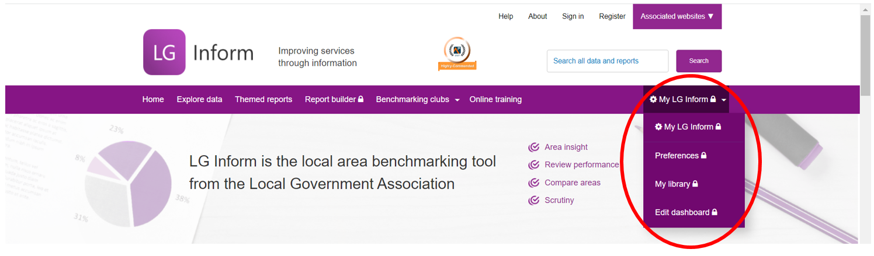This screenshot has width=874, height=256.
Task: Click the page vertical scrollbar thumb
Action: (x=865, y=55)
